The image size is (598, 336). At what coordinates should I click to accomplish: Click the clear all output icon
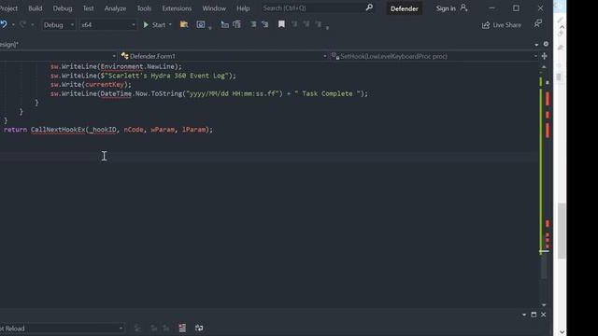coord(182,328)
